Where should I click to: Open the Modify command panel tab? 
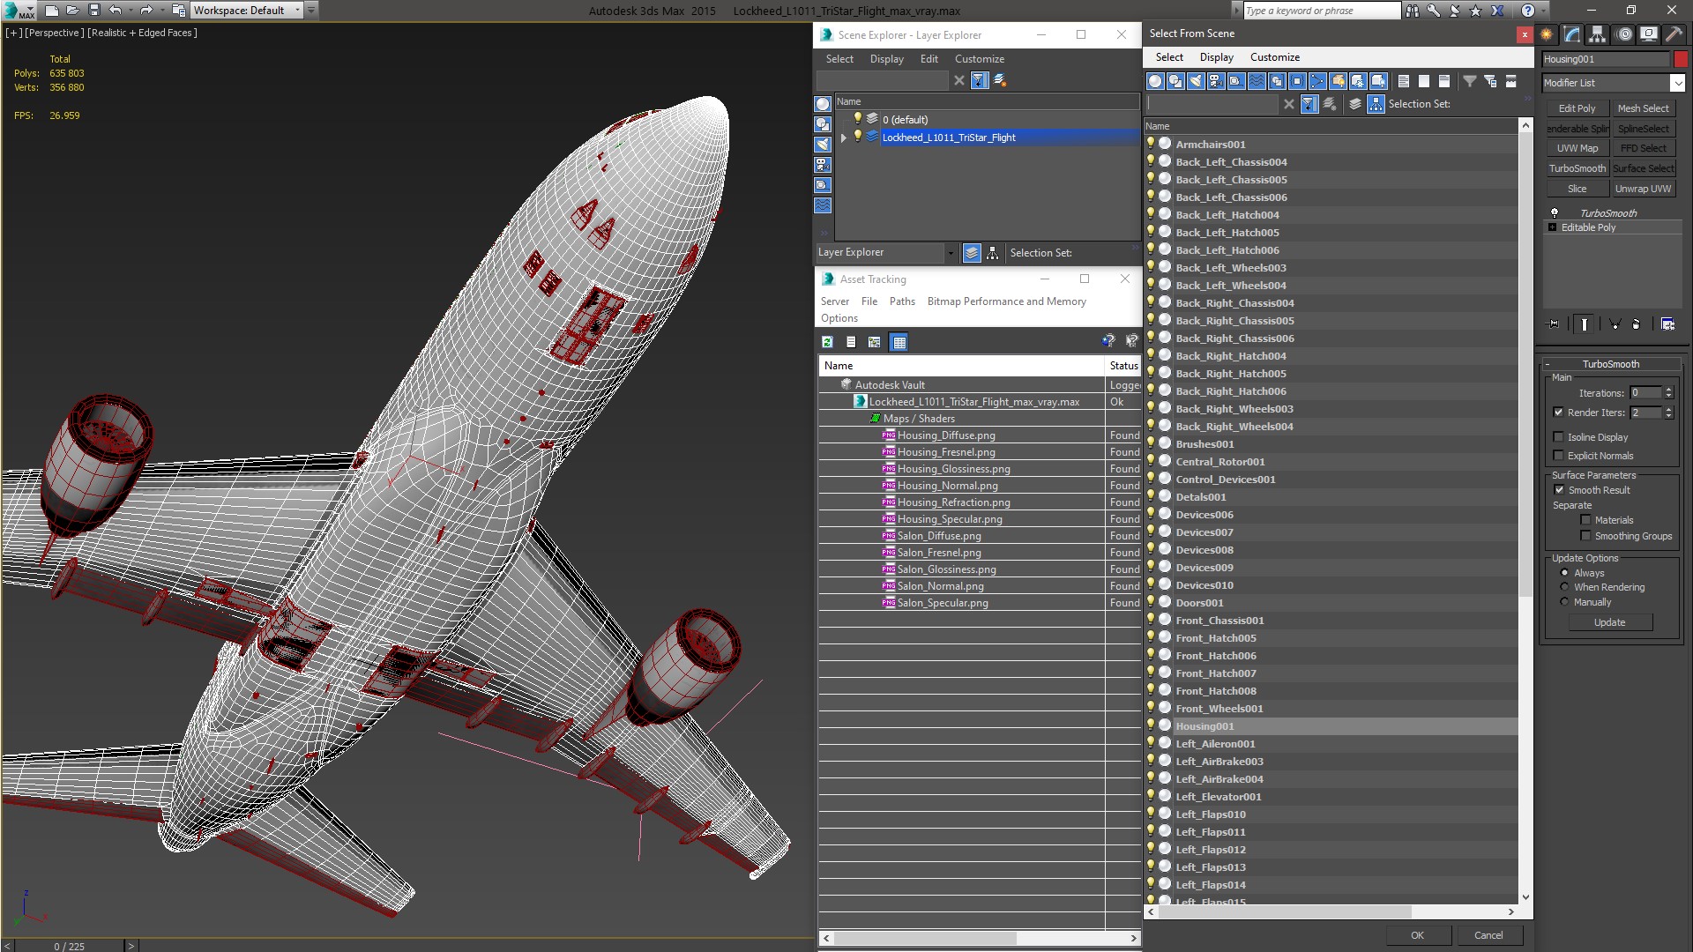1572,34
